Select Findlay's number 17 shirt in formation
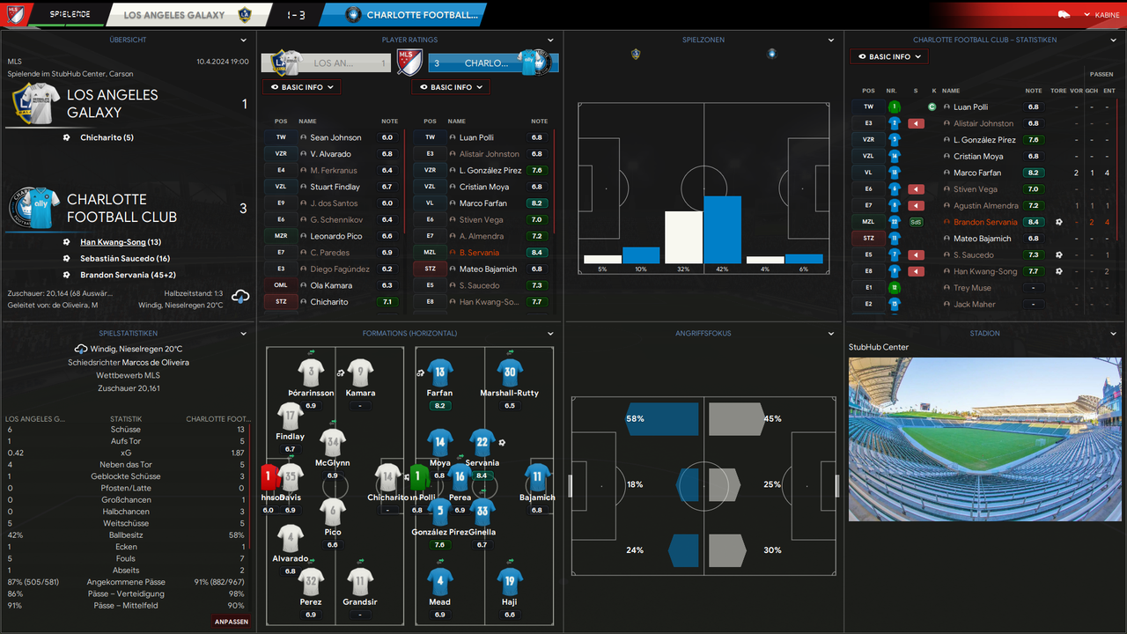This screenshot has width=1127, height=634. click(290, 416)
